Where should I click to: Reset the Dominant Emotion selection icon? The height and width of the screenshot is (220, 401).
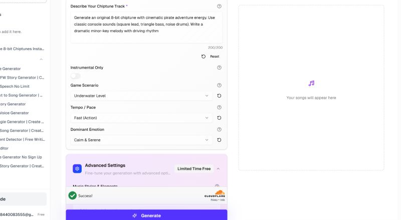coord(219,140)
